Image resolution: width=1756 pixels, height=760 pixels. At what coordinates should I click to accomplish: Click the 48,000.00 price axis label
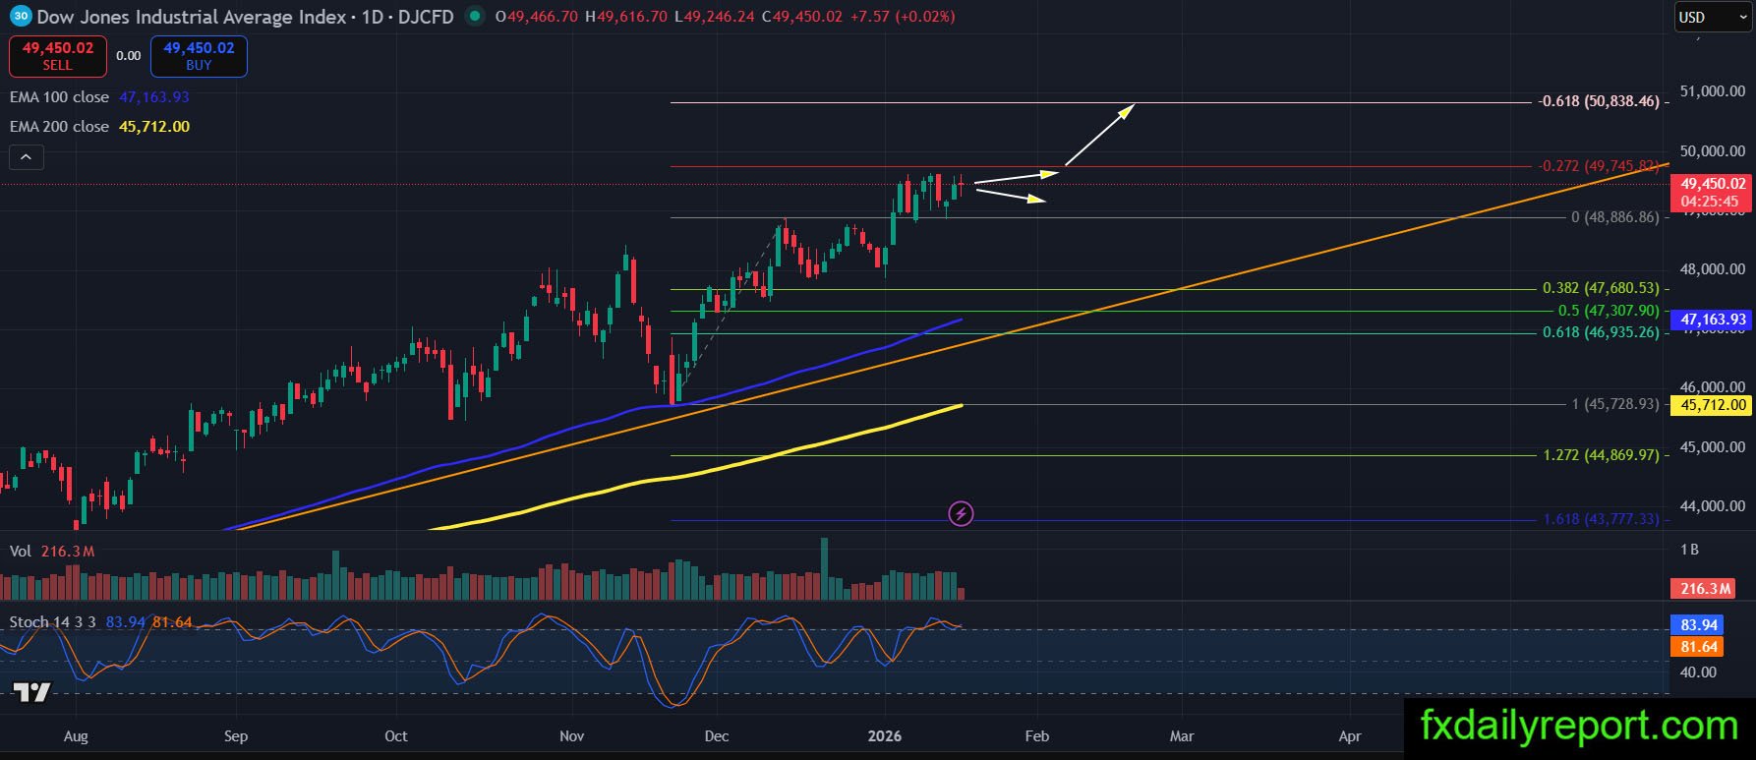[1713, 269]
